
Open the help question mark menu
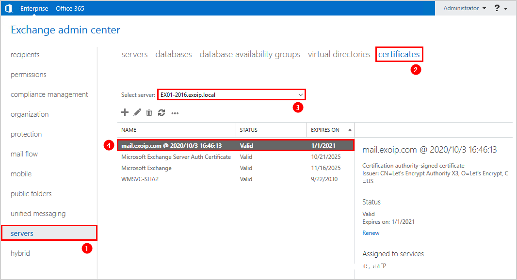[501, 8]
